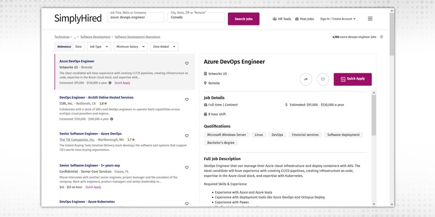Open the Sign In / Create Account menu
Image resolution: width=435 pixels, height=217 pixels.
pyautogui.click(x=338, y=19)
